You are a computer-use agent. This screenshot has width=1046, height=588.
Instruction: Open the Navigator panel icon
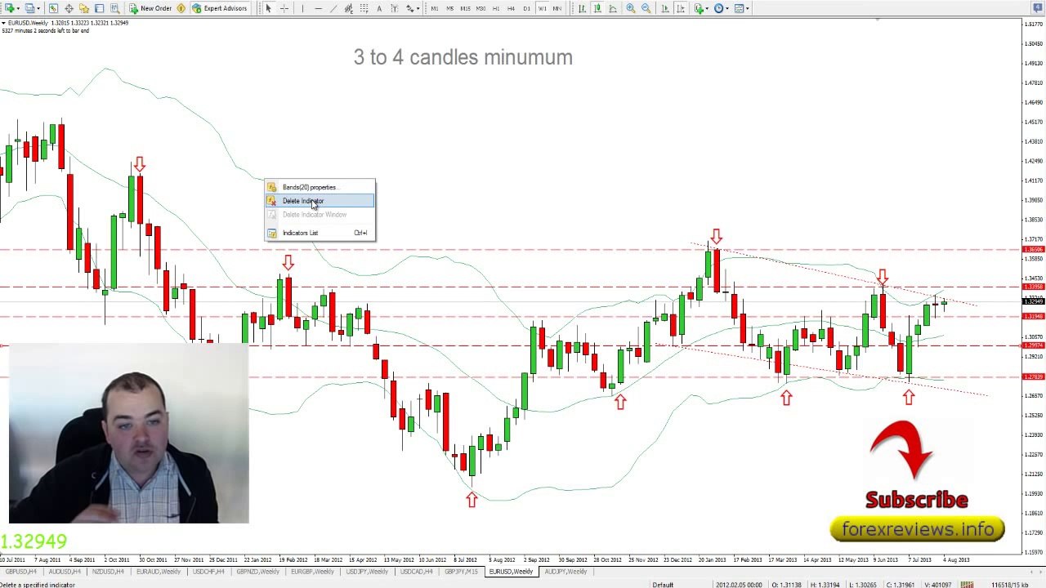(84, 8)
